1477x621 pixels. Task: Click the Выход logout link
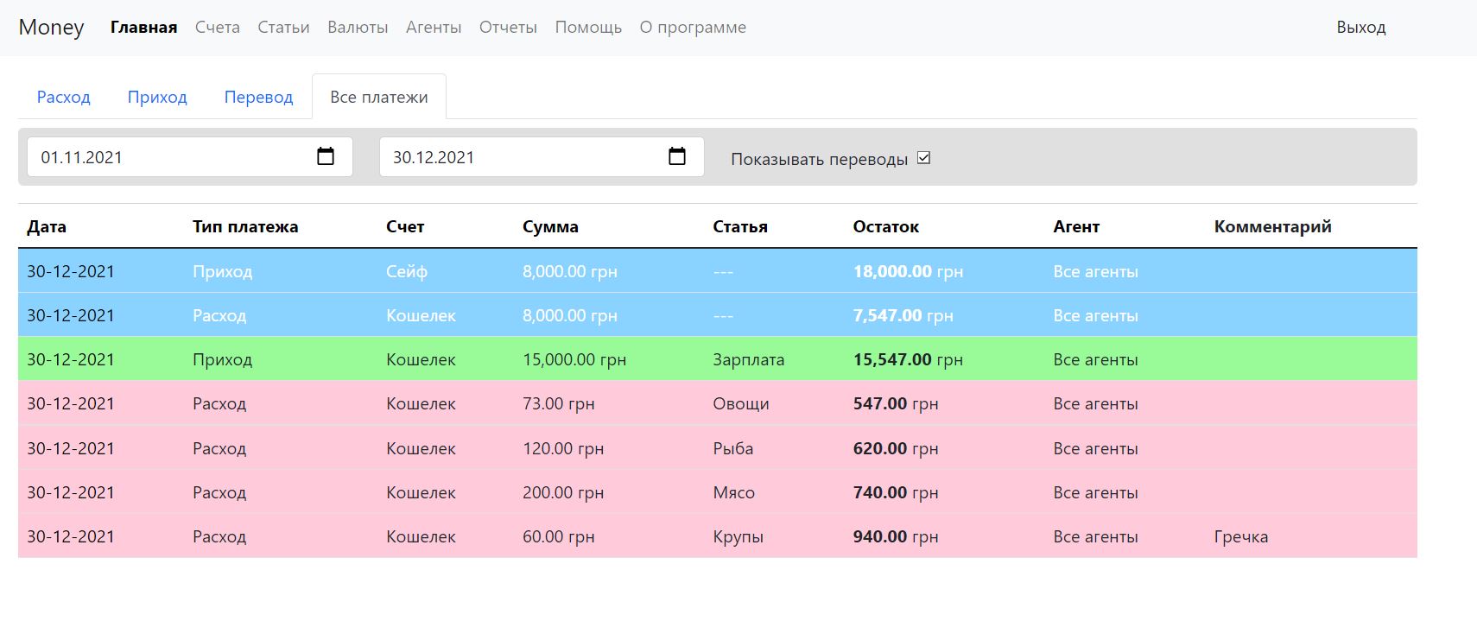(1360, 28)
